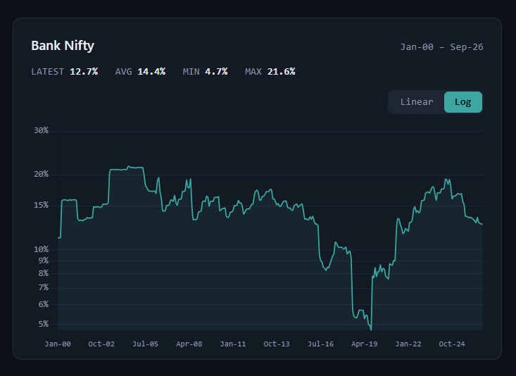
Task: Click the Jan-22 x-axis label
Action: [408, 344]
